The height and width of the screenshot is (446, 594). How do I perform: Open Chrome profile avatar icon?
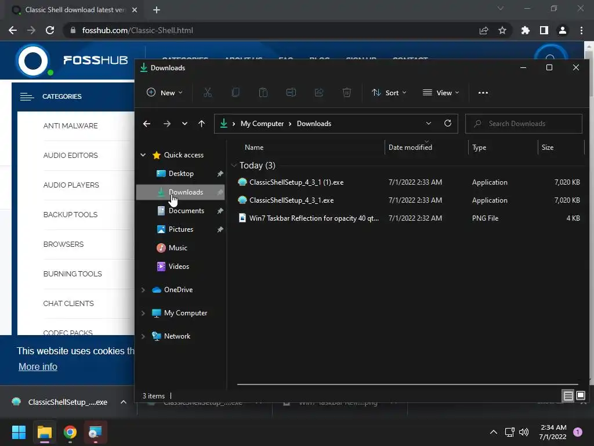point(563,30)
